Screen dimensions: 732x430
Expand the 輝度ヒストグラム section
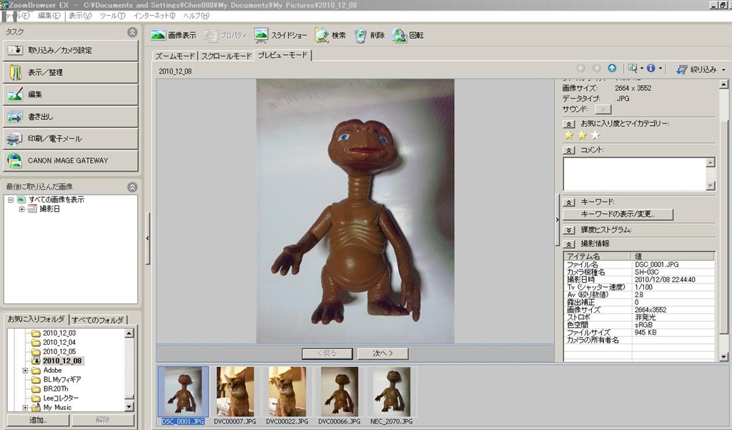pos(569,230)
